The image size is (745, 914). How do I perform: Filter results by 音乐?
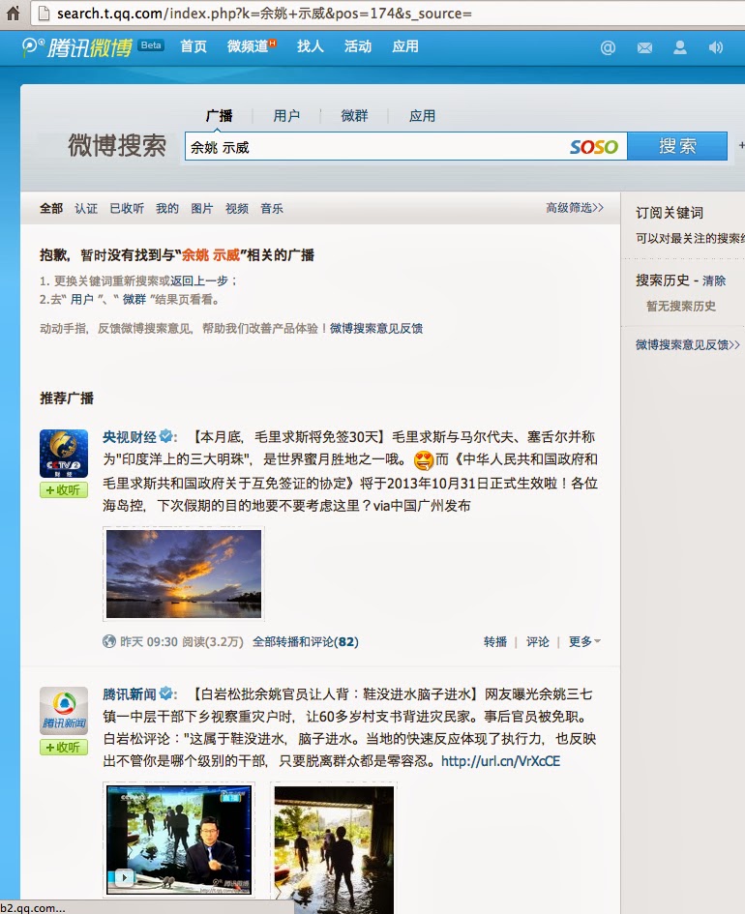click(272, 208)
